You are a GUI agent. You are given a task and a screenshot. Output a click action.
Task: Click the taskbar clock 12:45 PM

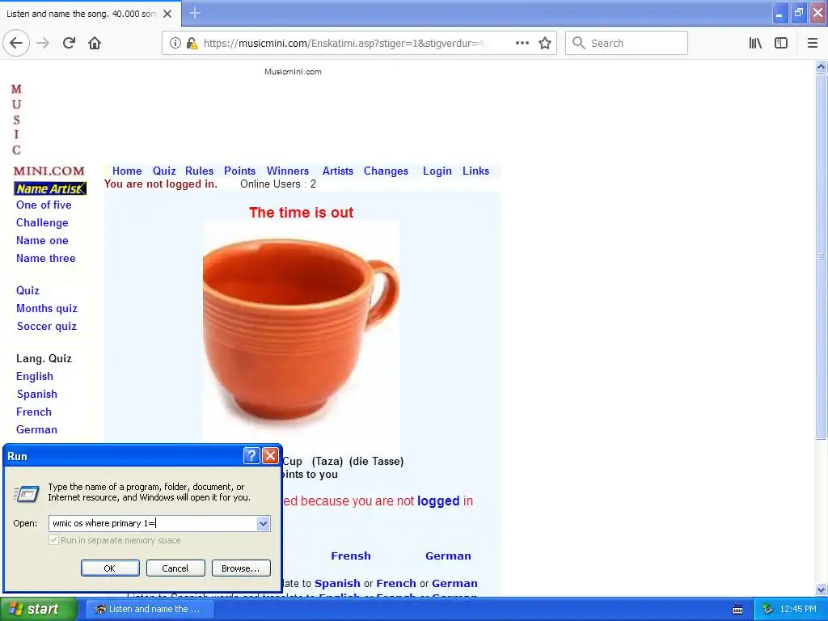pos(798,609)
